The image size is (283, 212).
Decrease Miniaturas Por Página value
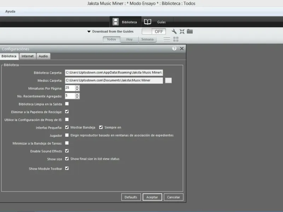pos(77,89)
